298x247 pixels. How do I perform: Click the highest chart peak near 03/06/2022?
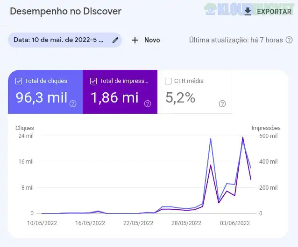[x=242, y=137]
